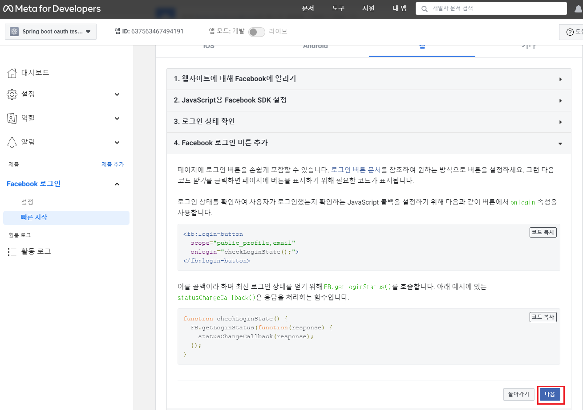
Task: Click the search magnifier icon
Action: 425,8
